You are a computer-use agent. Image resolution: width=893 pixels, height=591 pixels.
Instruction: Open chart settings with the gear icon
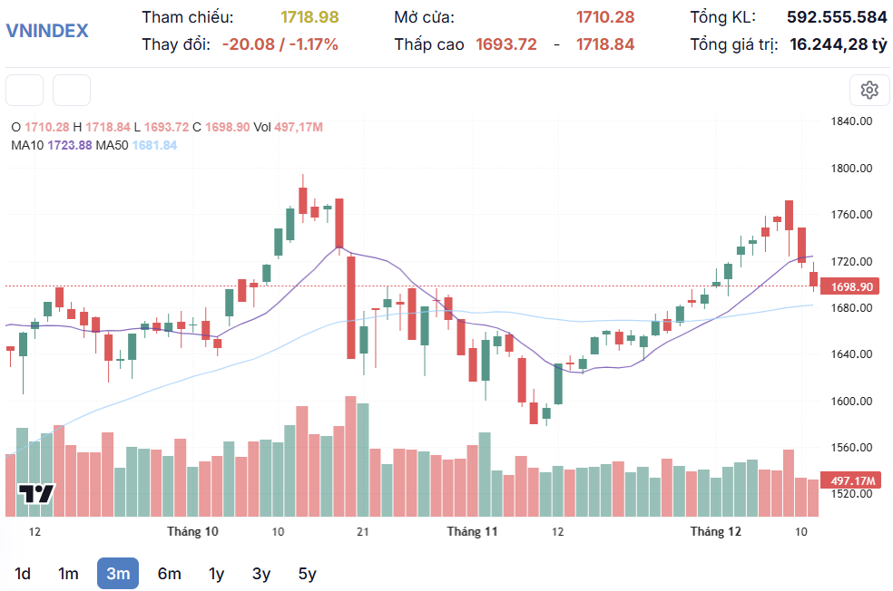tap(868, 90)
